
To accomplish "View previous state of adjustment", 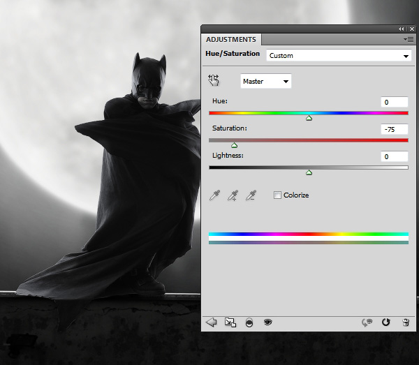I will coord(367,322).
